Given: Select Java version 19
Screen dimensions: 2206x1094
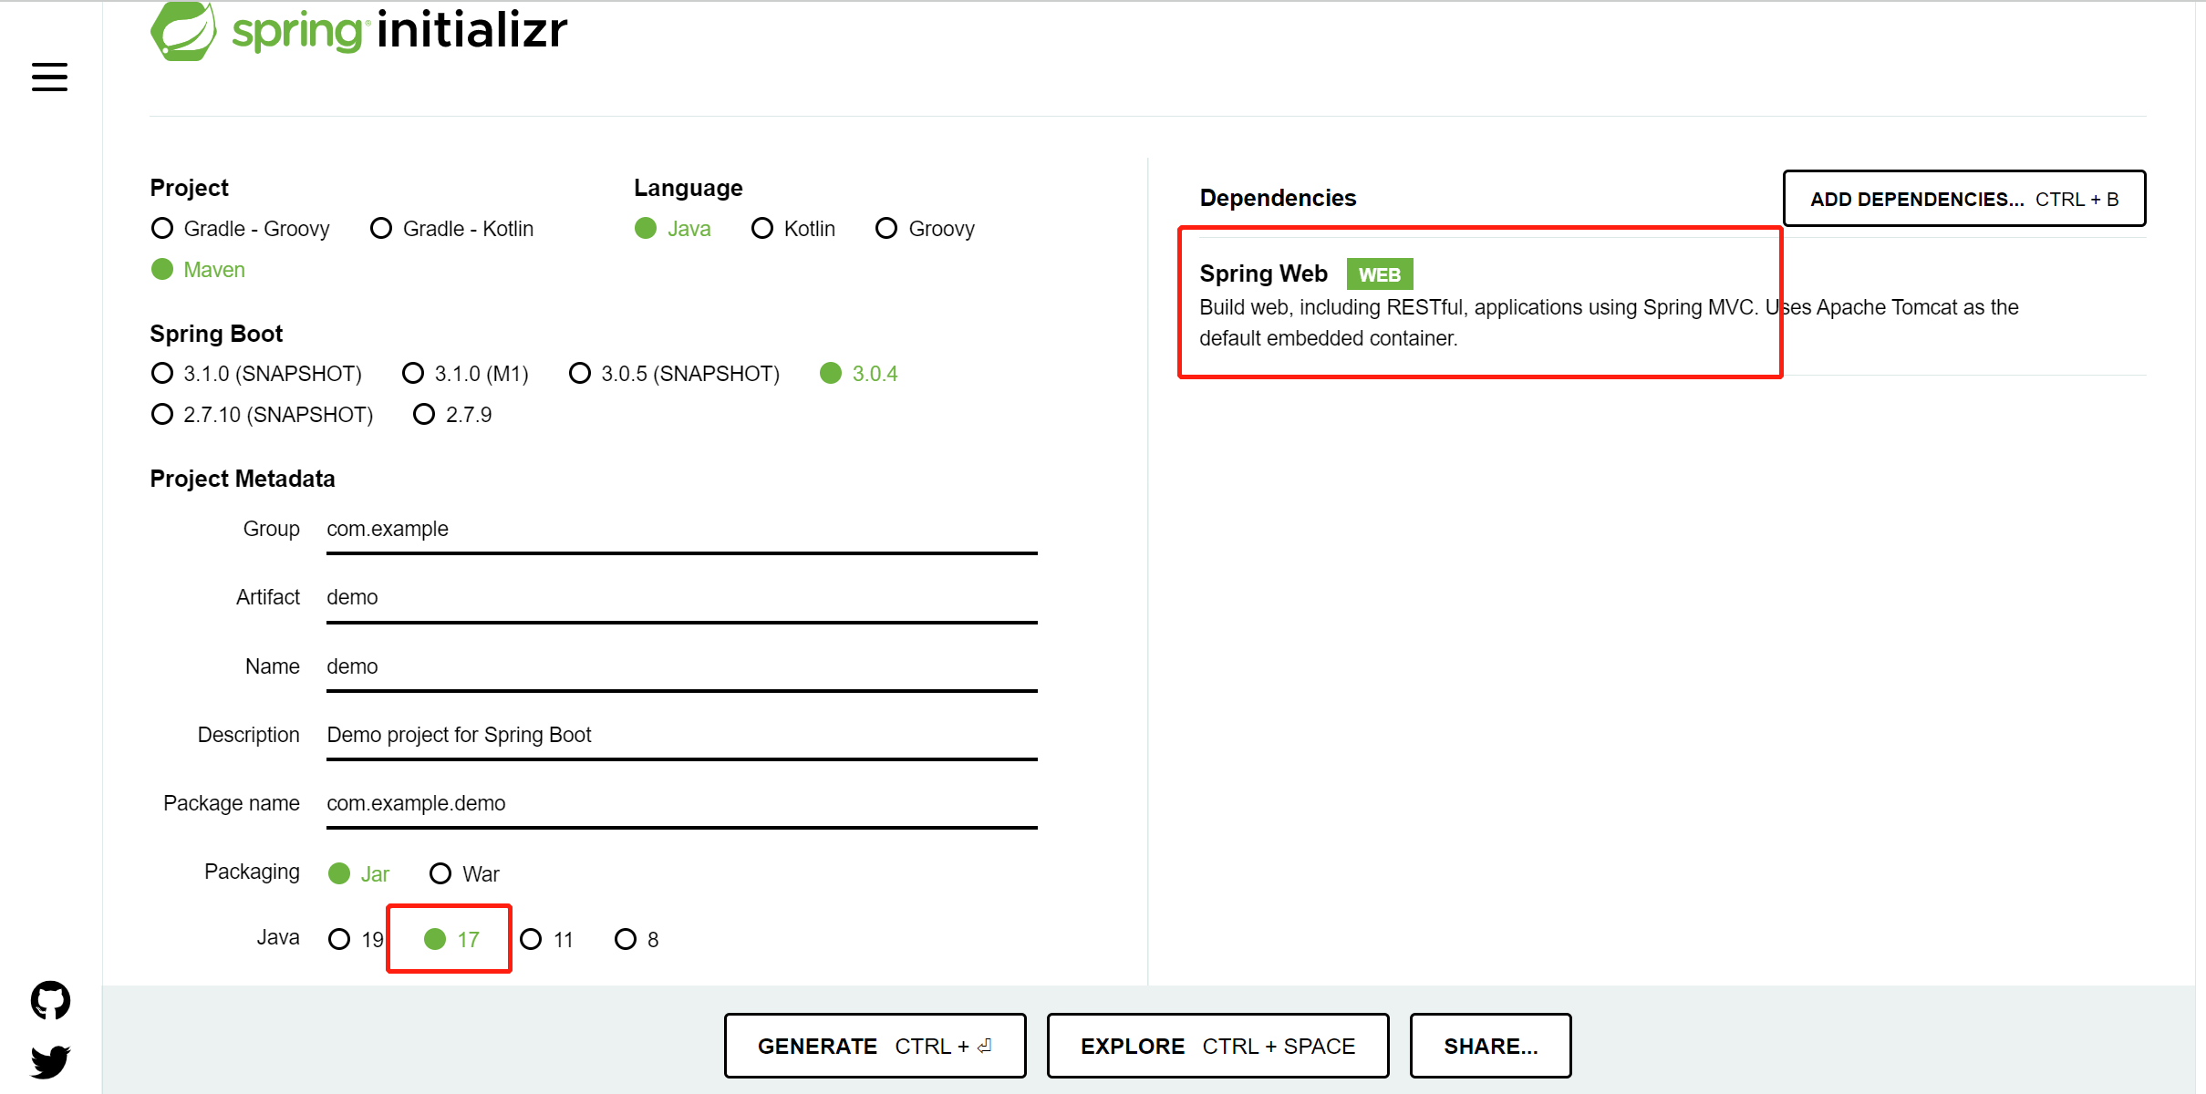Looking at the screenshot, I should tap(356, 940).
